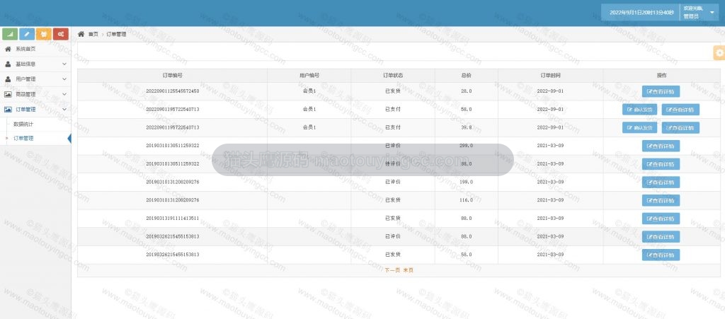The height and width of the screenshot is (319, 725).
Task: Open the orange settings gear tab at right edge
Action: (x=719, y=53)
